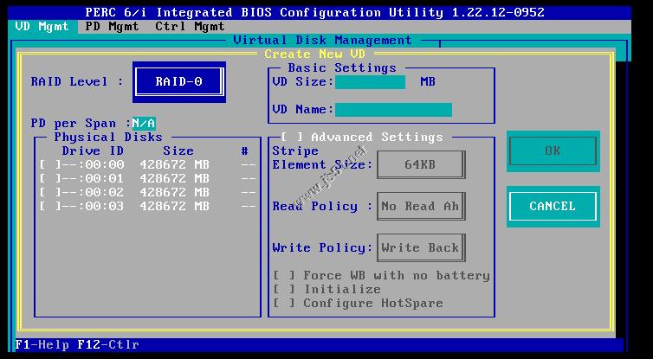Click the VD Name input field
This screenshot has height=359, width=653.
point(393,110)
